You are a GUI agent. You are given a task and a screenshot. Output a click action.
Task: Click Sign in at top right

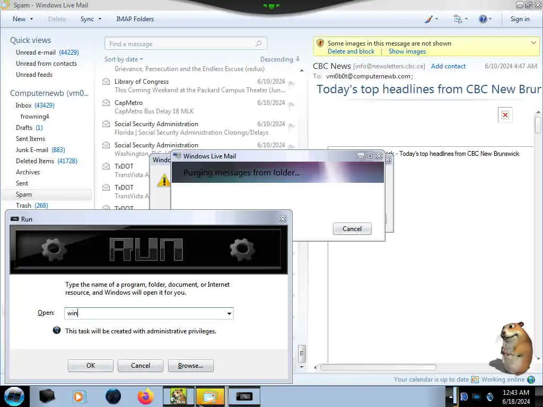pyautogui.click(x=520, y=19)
